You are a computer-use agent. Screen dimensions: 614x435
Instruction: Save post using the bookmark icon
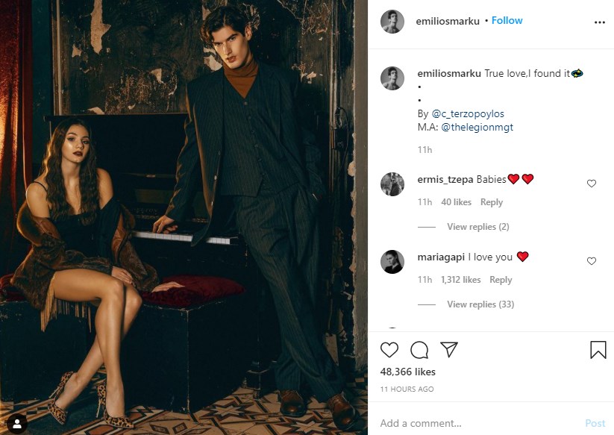tap(598, 350)
